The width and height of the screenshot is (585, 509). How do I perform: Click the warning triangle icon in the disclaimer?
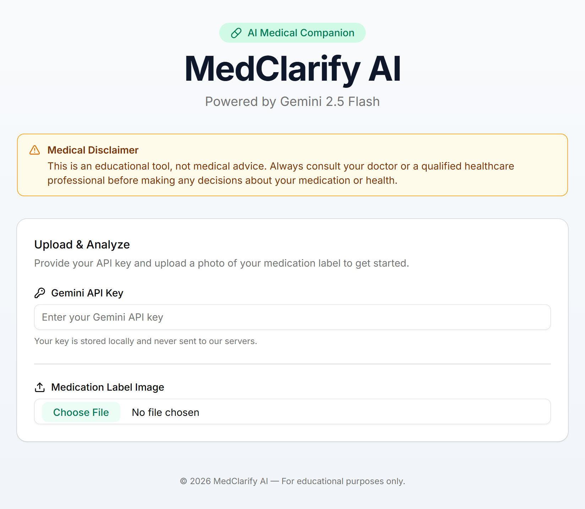[35, 150]
